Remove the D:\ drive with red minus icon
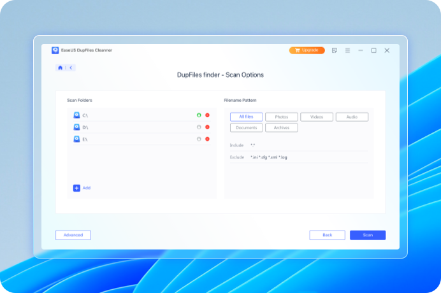 click(207, 127)
